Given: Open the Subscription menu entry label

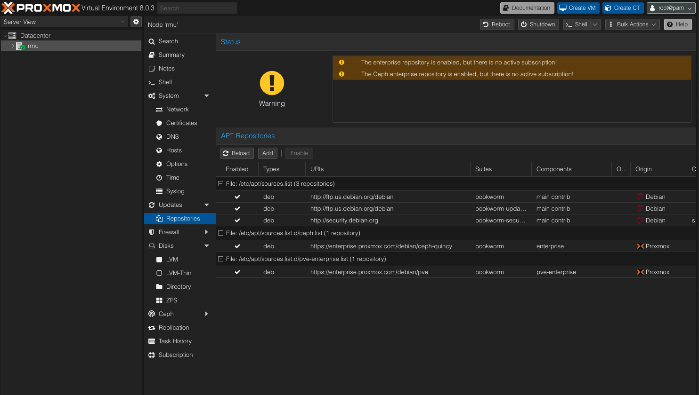Looking at the screenshot, I should pos(176,355).
